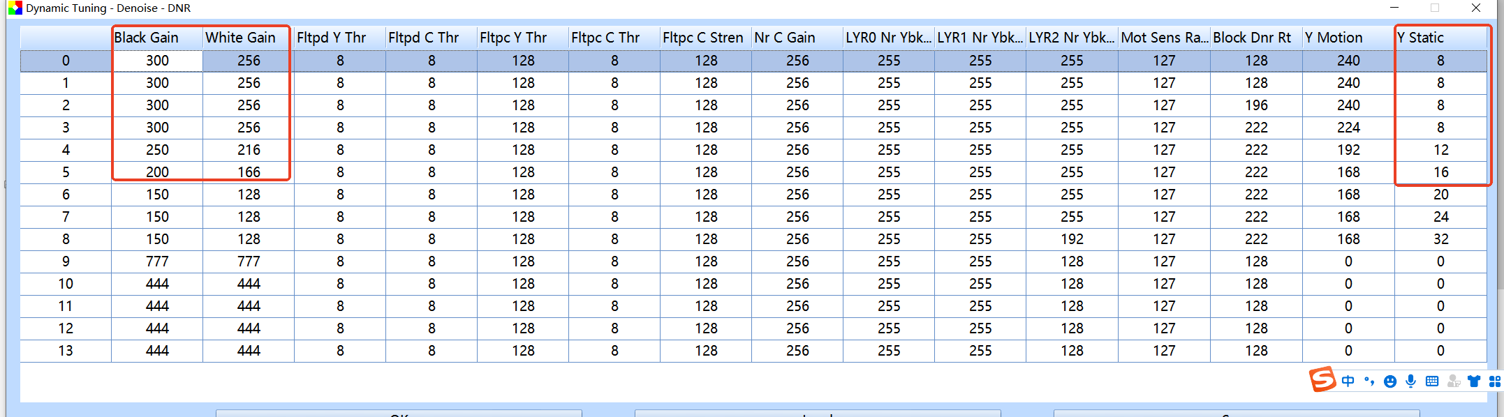Click the Block Dnr Rt cell showing 196
Image resolution: width=1504 pixels, height=417 pixels.
click(x=1255, y=105)
